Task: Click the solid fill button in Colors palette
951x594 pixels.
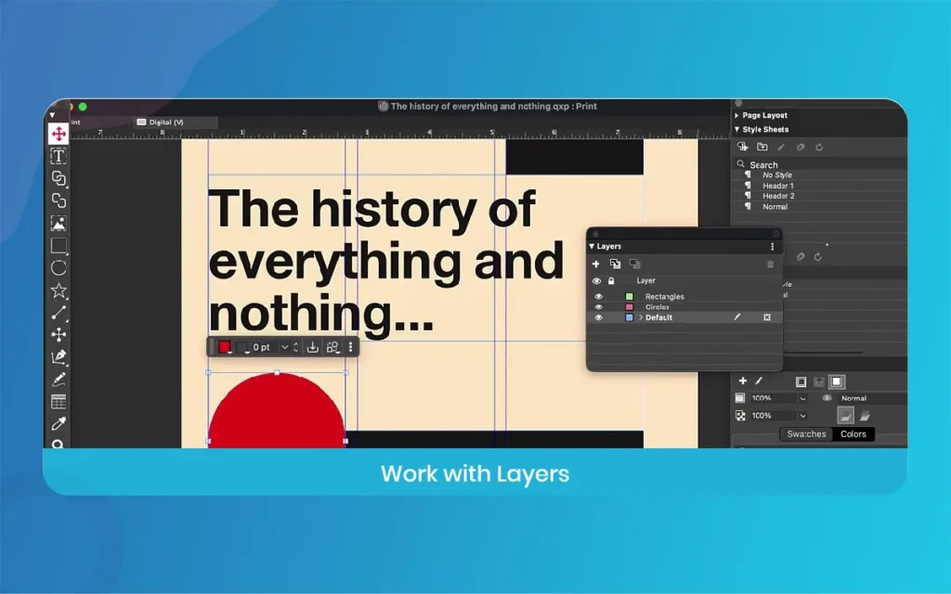Action: click(x=845, y=415)
